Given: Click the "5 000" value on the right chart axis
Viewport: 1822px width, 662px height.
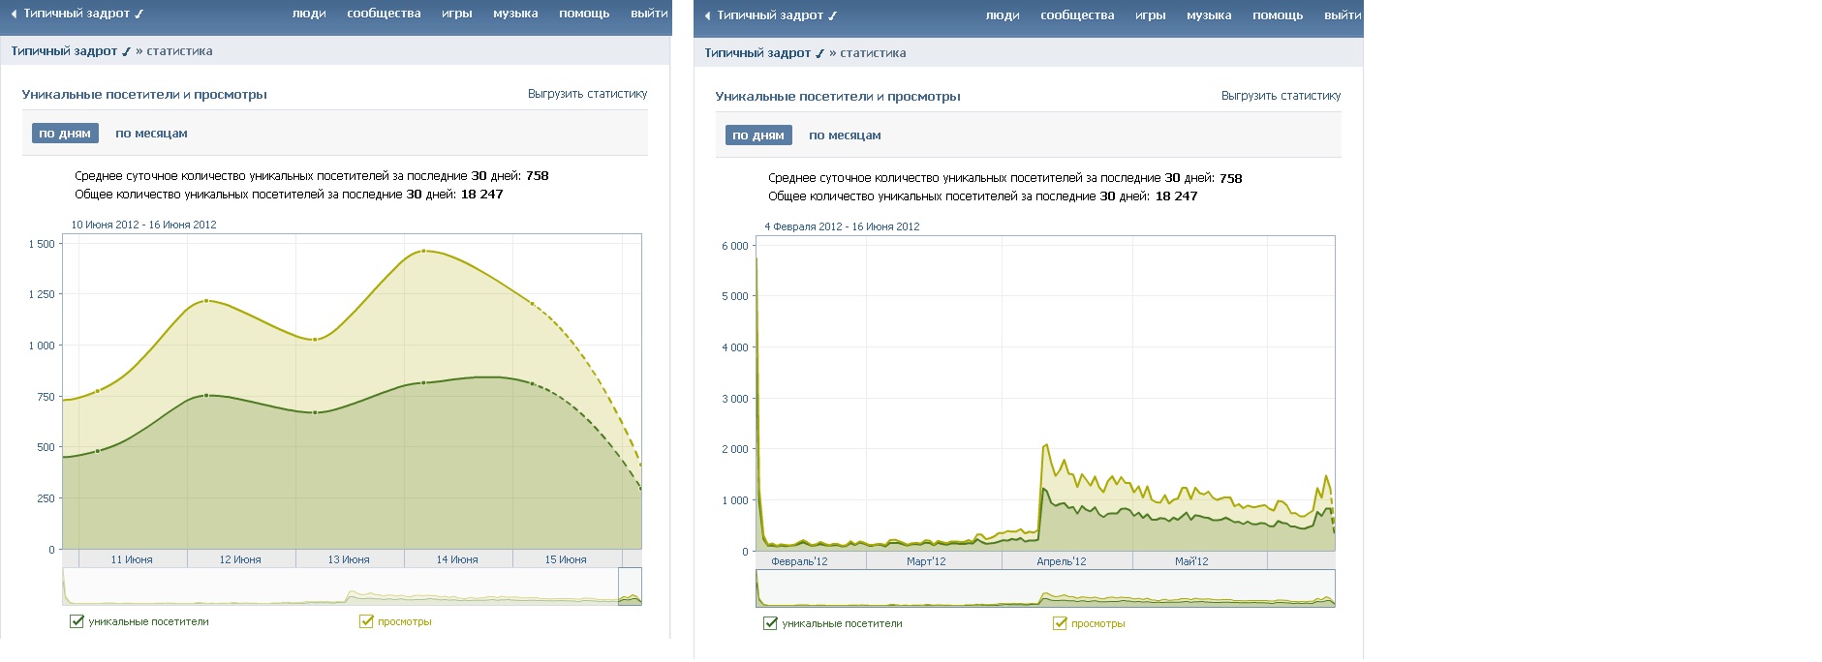Looking at the screenshot, I should [x=735, y=296].
